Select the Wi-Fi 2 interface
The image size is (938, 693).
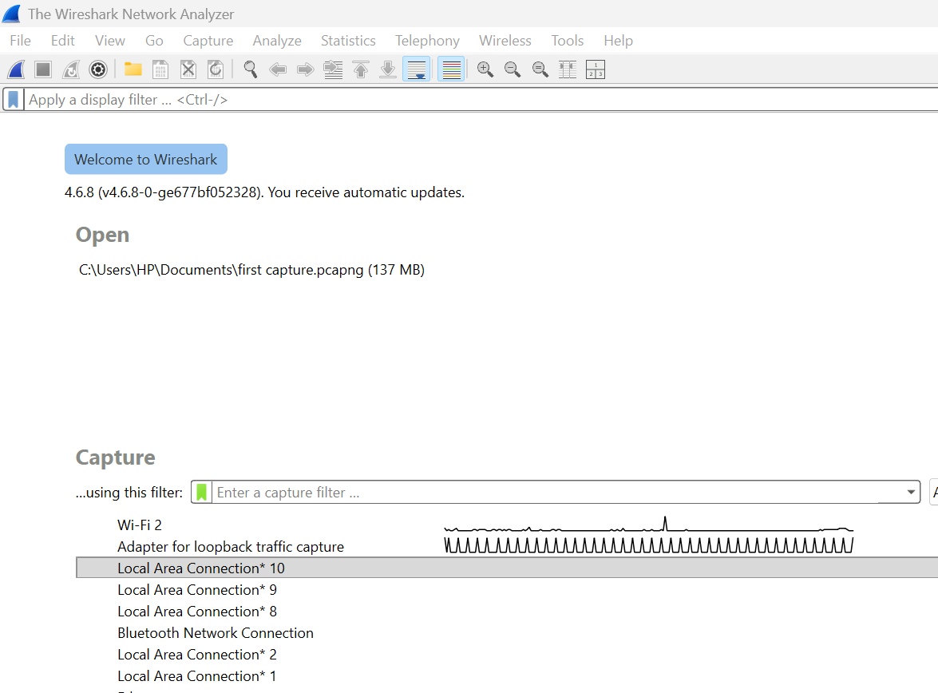pyautogui.click(x=140, y=525)
